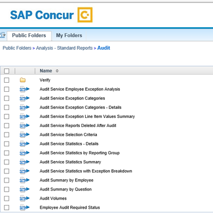
Task: Click icon for Audit Service Reports Deleted After Audit
Action: [x=24, y=125]
